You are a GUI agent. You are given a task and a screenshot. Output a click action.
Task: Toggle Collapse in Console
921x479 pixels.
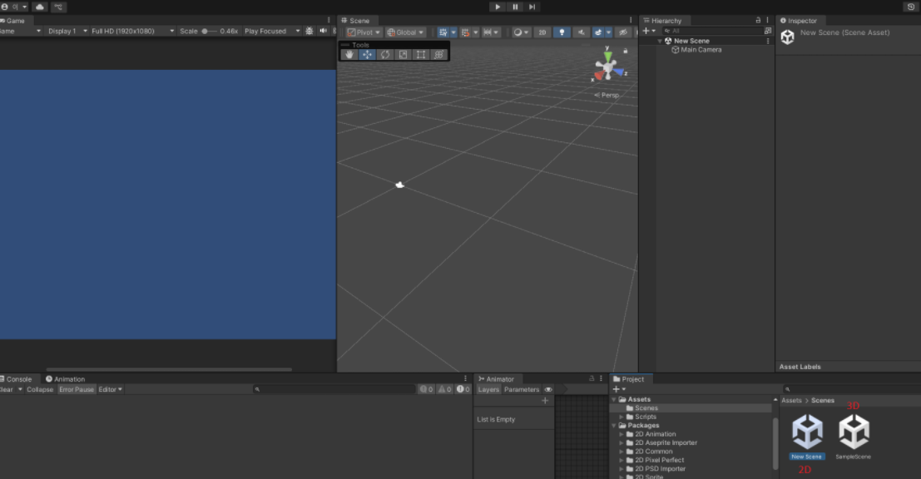40,389
